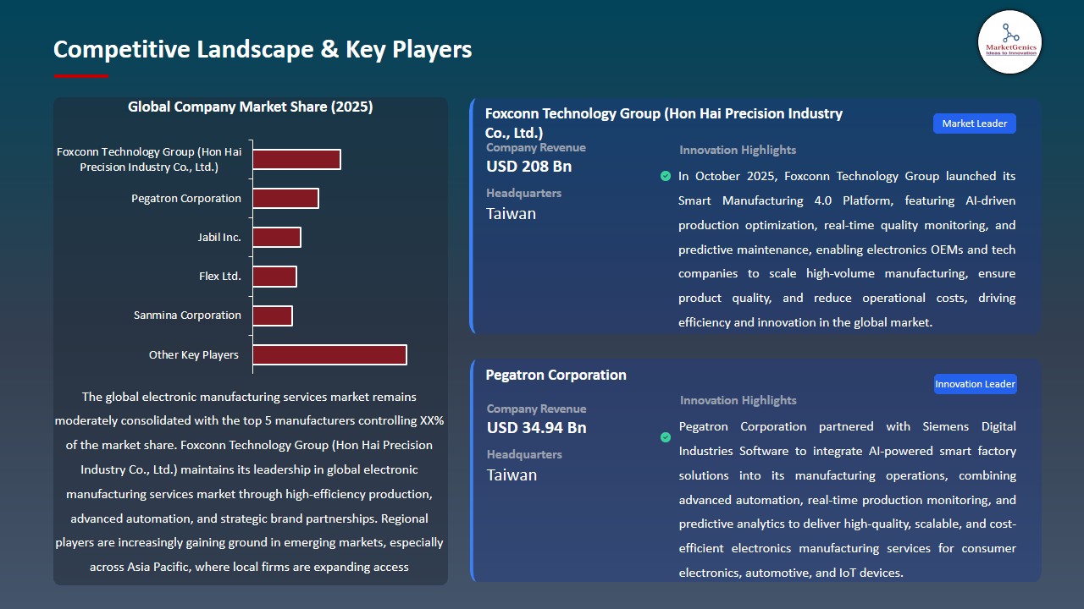
Task: Expand Foxconn's Innovation Highlights section
Action: (737, 150)
